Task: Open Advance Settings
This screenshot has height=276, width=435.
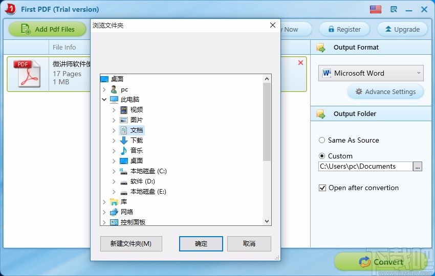Action: tap(385, 91)
